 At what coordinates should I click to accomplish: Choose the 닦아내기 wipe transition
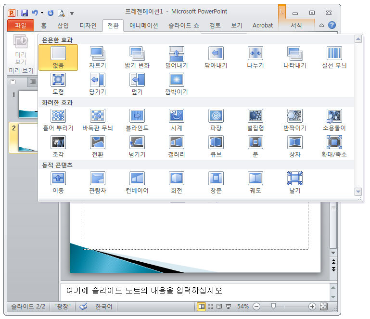[x=216, y=58]
